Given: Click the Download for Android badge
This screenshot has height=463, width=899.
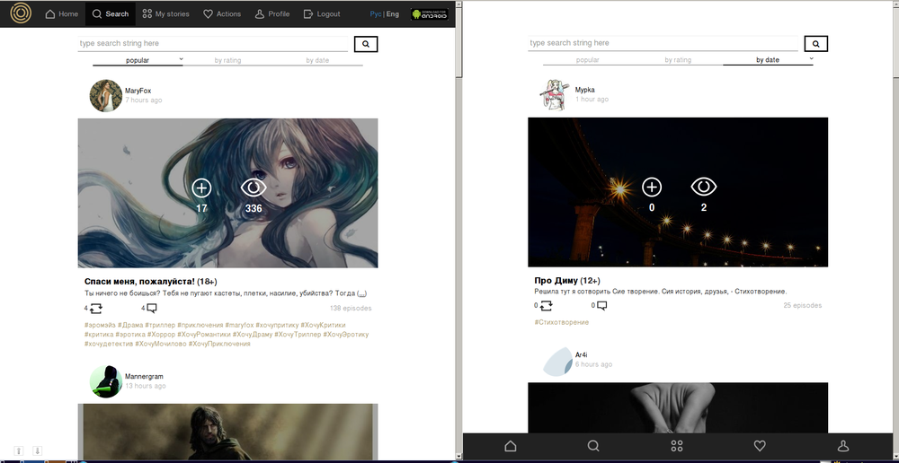Looking at the screenshot, I should tap(430, 14).
